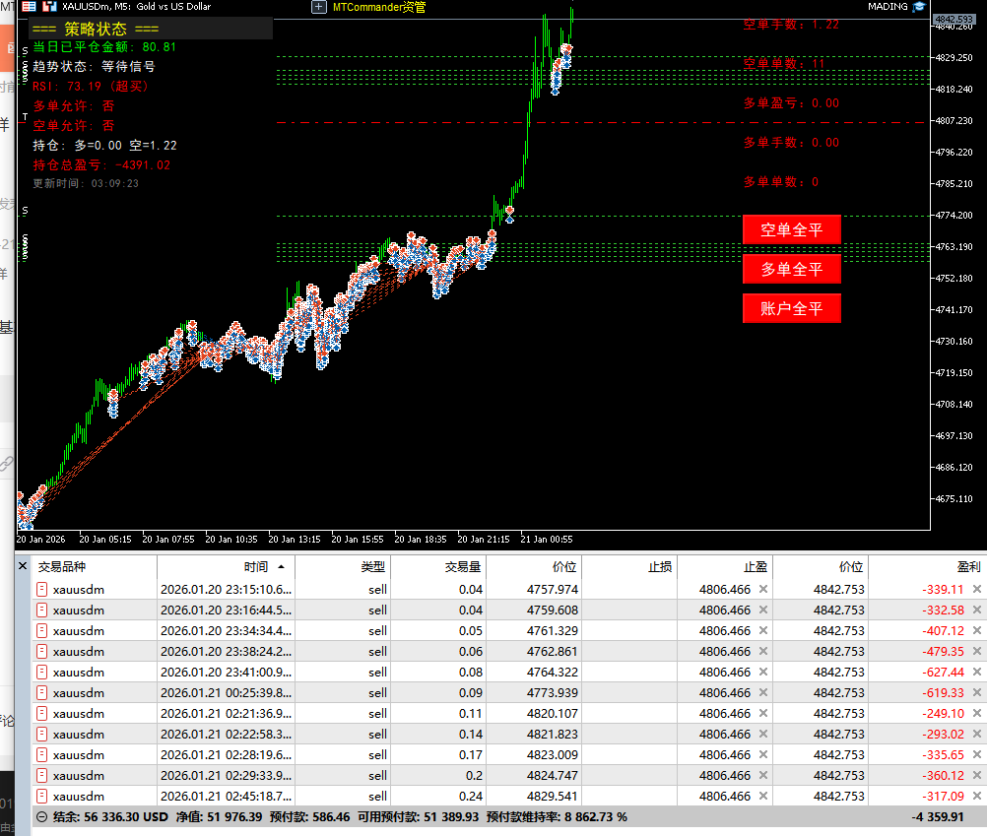The width and height of the screenshot is (987, 836).
Task: Remove take profit on the 4820.107 sell order
Action: [763, 713]
